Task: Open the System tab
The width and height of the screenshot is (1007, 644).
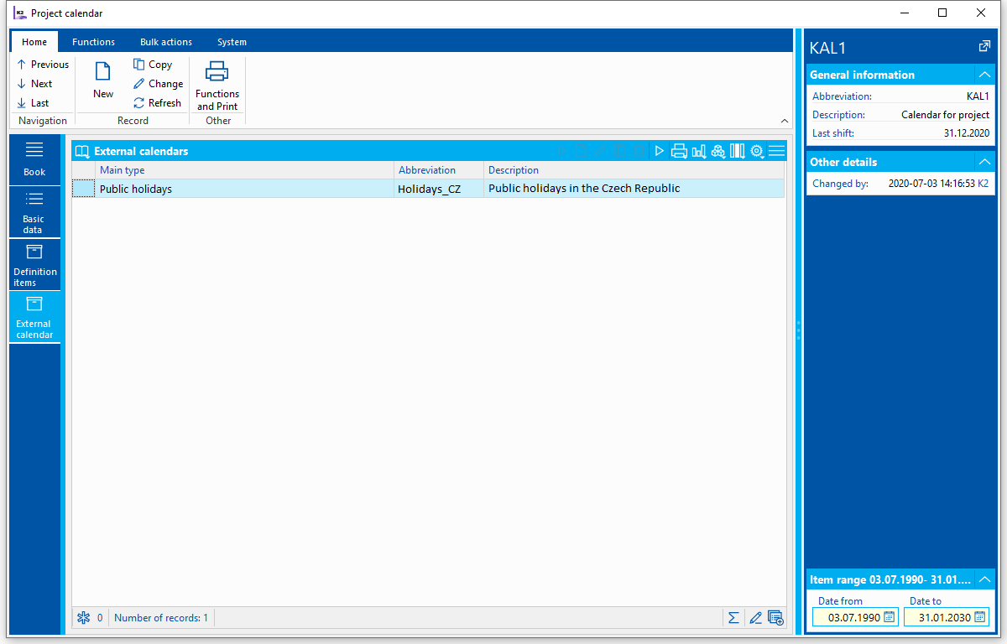Action: point(232,42)
